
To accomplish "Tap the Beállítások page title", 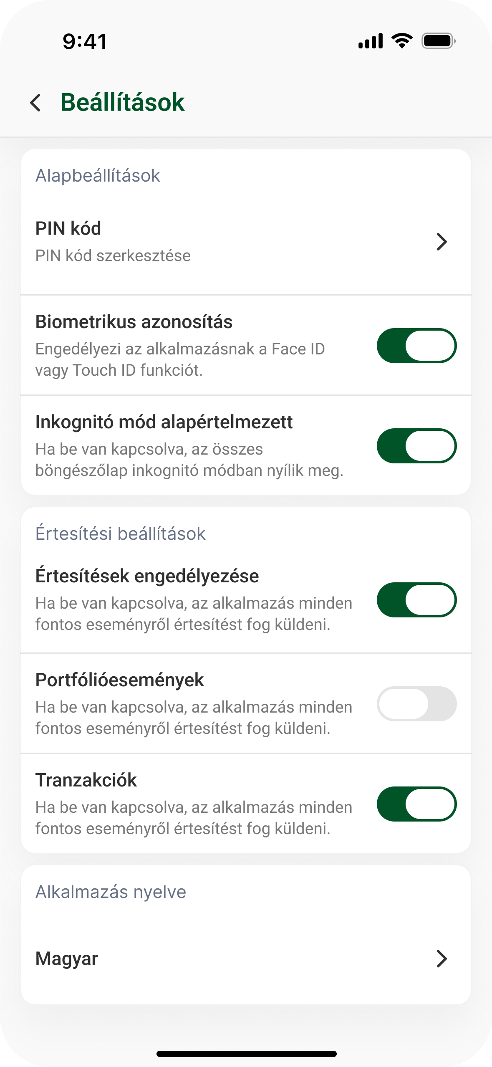I will (122, 102).
